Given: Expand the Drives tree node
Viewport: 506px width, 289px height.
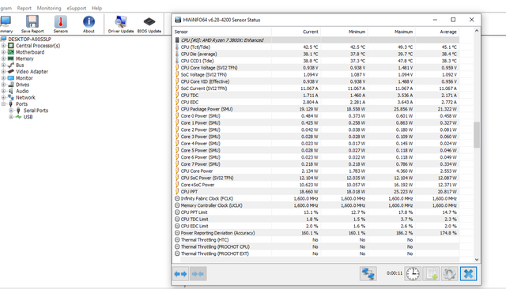Looking at the screenshot, I should point(3,84).
